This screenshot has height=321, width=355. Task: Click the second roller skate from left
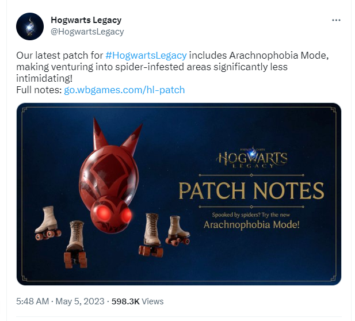75,244
